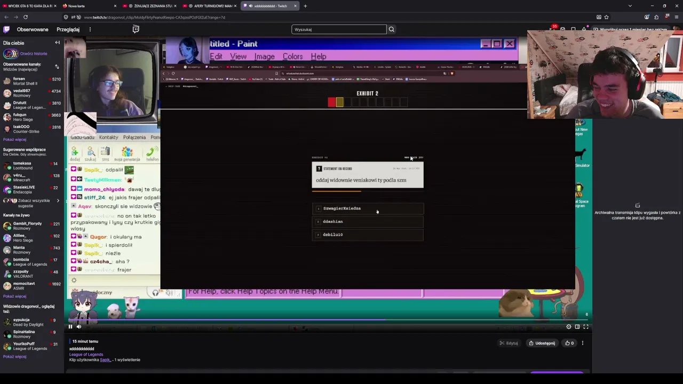Switch player to theatre mode
The width and height of the screenshot is (683, 384).
pos(577,327)
